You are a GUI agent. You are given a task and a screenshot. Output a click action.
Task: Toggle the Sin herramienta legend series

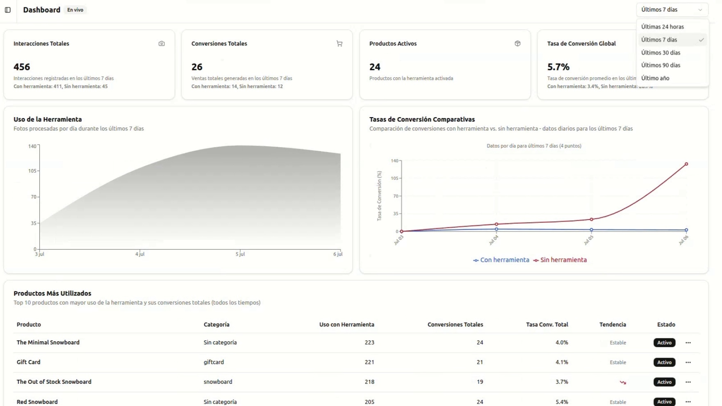(x=560, y=260)
